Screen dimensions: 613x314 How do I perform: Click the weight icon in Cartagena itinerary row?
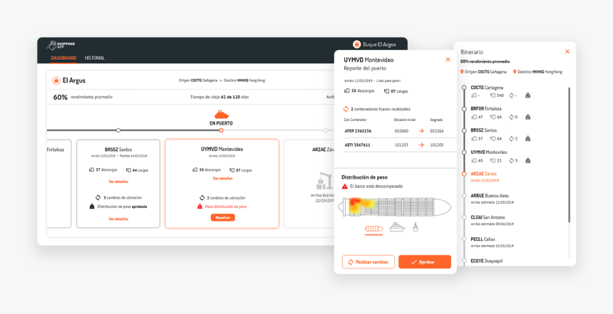click(x=527, y=95)
